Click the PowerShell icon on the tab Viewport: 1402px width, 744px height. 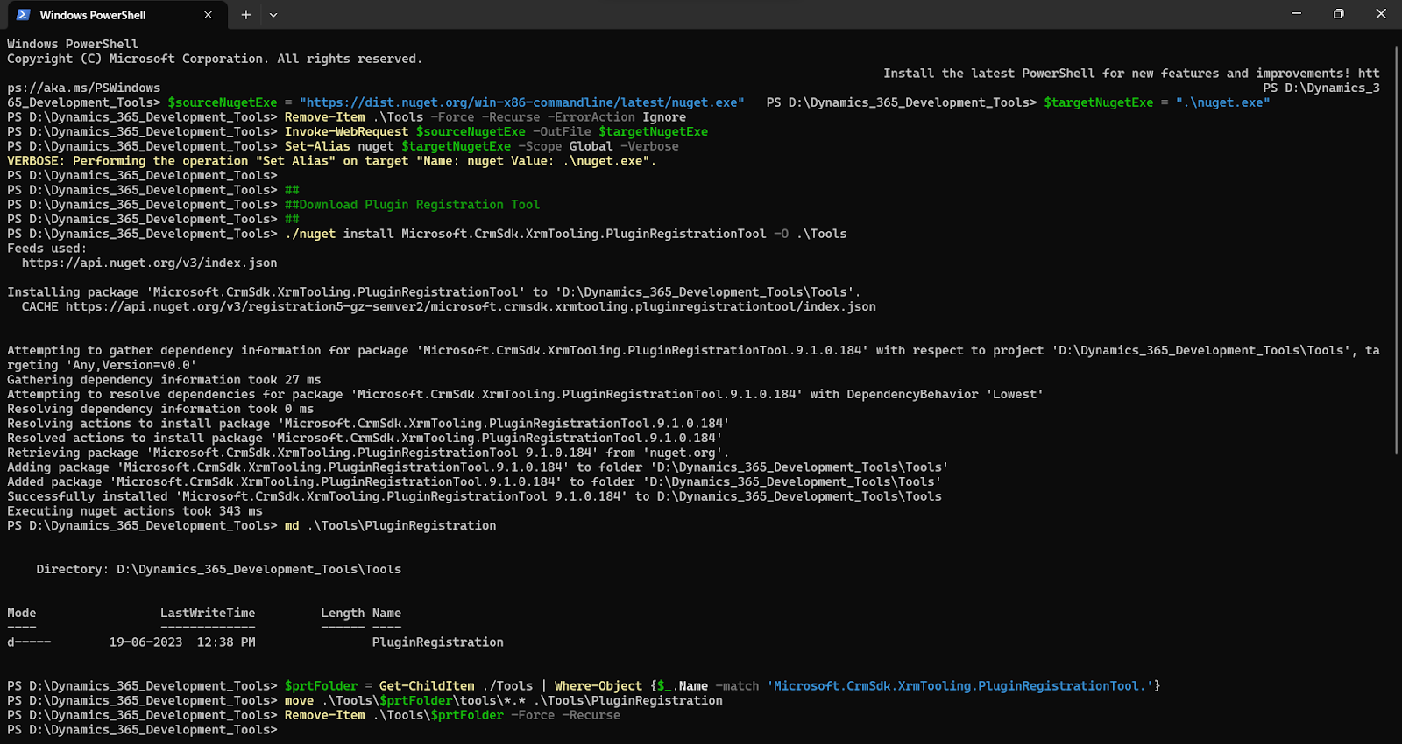24,15
